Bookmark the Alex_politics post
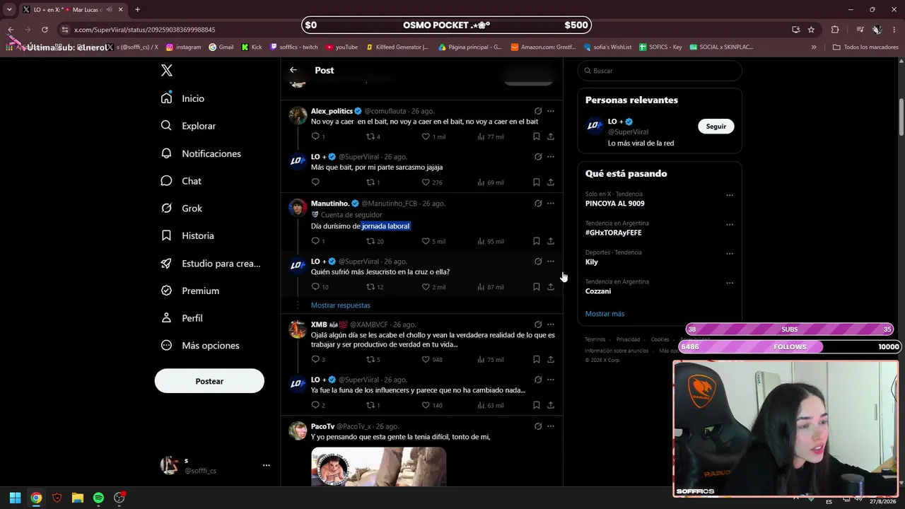 (537, 136)
